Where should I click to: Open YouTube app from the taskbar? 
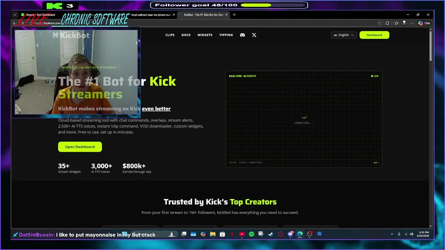click(242, 234)
